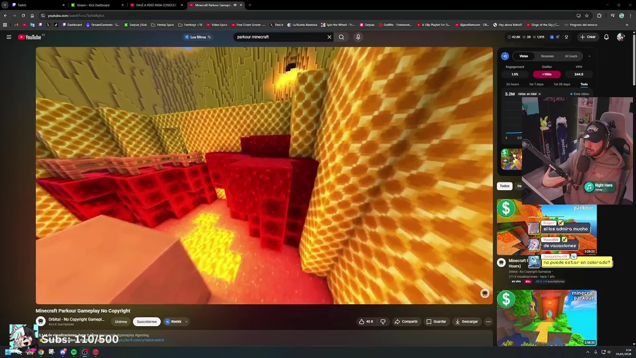Open the Hentai Epico bookmark folder

click(x=162, y=25)
